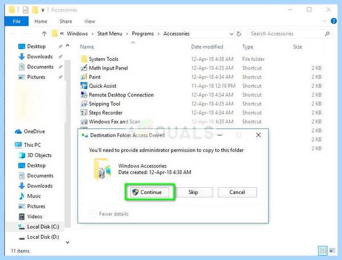
Task: Sort files by Size column
Action: pos(298,47)
